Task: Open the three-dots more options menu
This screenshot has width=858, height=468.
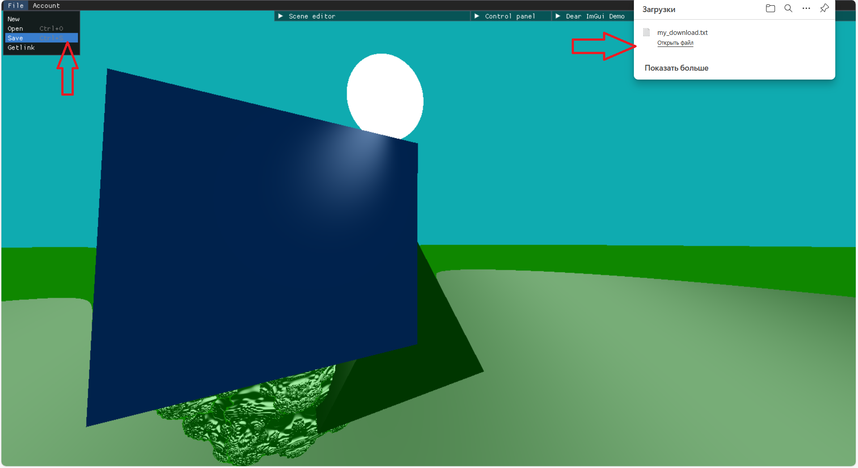Action: (x=806, y=8)
